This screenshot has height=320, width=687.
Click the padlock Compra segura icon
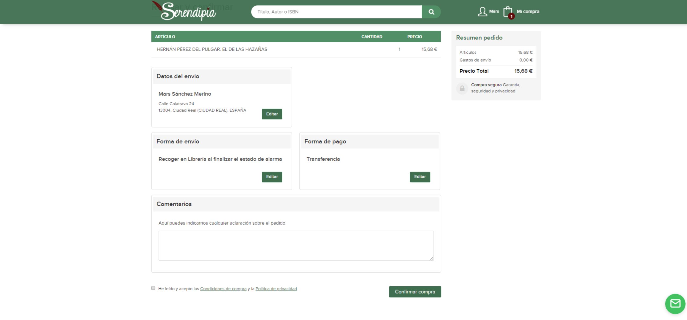[x=462, y=88]
